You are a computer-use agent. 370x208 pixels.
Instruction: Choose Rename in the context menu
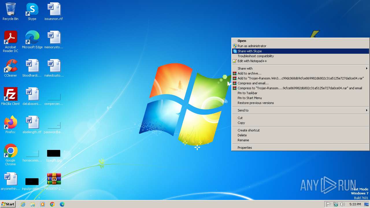tap(300, 140)
